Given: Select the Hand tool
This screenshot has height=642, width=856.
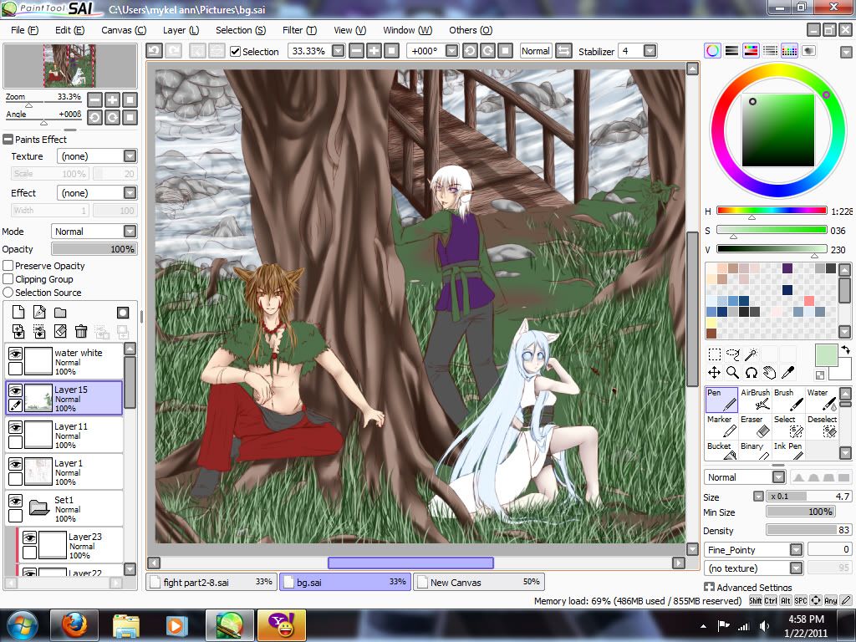Looking at the screenshot, I should click(769, 372).
